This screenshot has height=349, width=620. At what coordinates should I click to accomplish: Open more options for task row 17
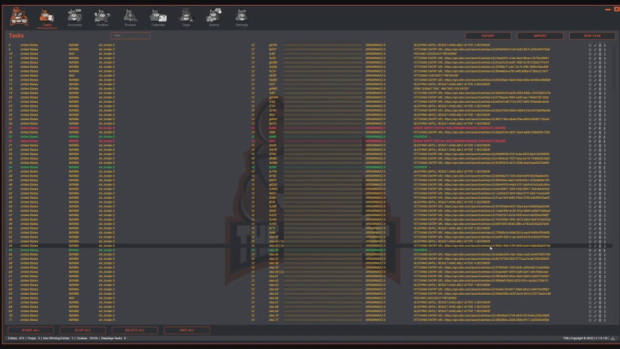click(605, 84)
